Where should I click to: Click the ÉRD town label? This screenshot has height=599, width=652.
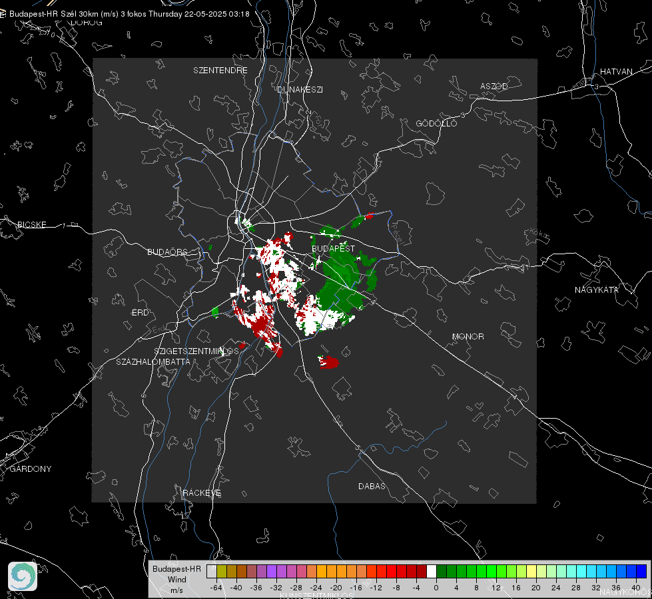point(140,313)
